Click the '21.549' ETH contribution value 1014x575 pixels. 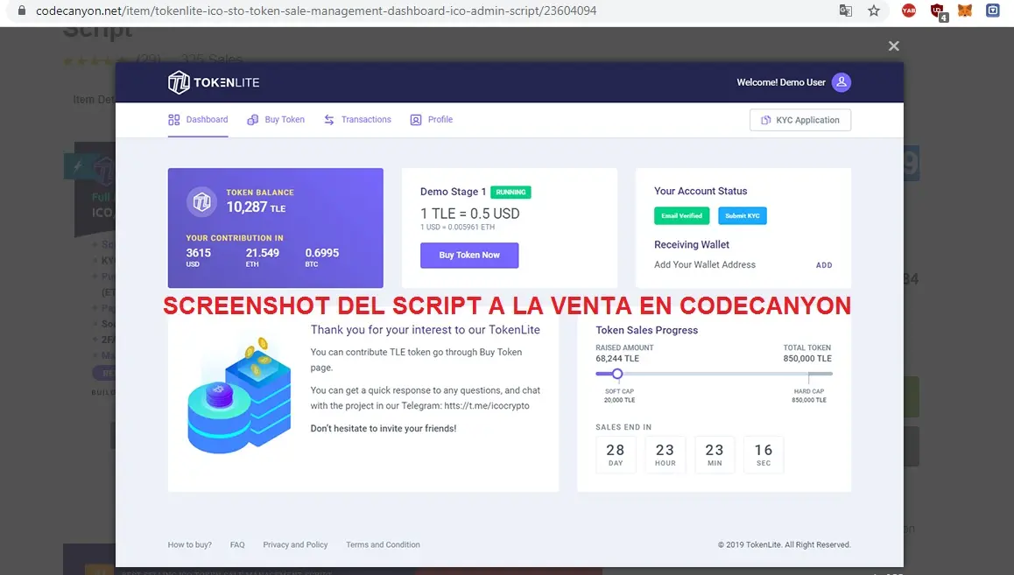coord(262,253)
